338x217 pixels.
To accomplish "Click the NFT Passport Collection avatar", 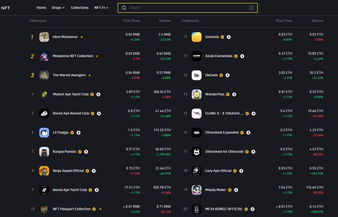I will click(44, 209).
